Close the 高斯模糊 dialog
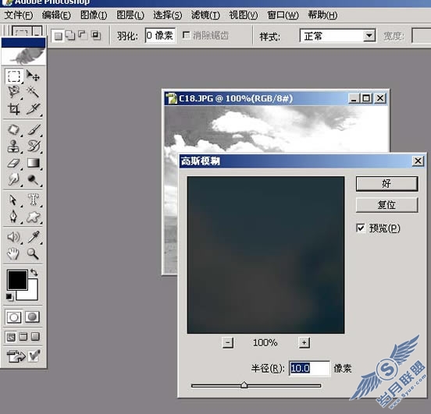This screenshot has width=431, height=414. point(418,161)
